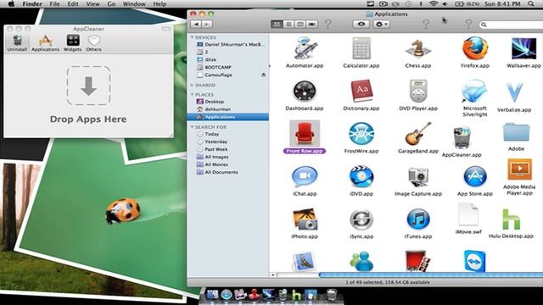Select Firefox.app icon
Image resolution: width=543 pixels, height=305 pixels.
(x=475, y=48)
